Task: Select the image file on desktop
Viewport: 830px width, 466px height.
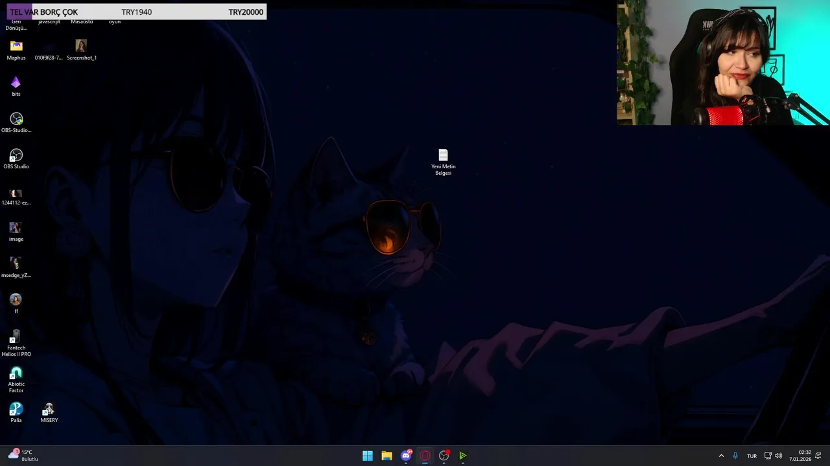Action: (16, 231)
